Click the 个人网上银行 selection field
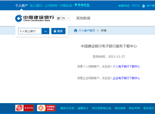 point(30,31)
